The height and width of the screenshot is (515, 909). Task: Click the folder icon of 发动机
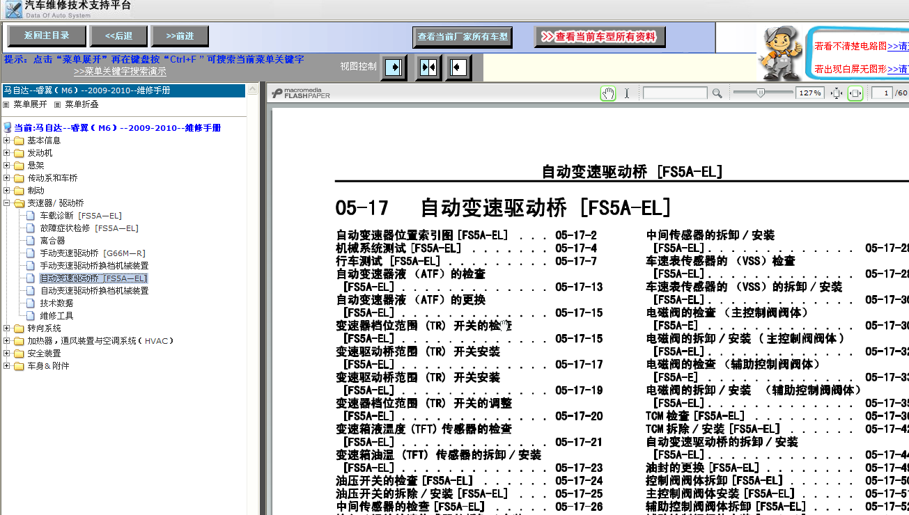pos(19,153)
